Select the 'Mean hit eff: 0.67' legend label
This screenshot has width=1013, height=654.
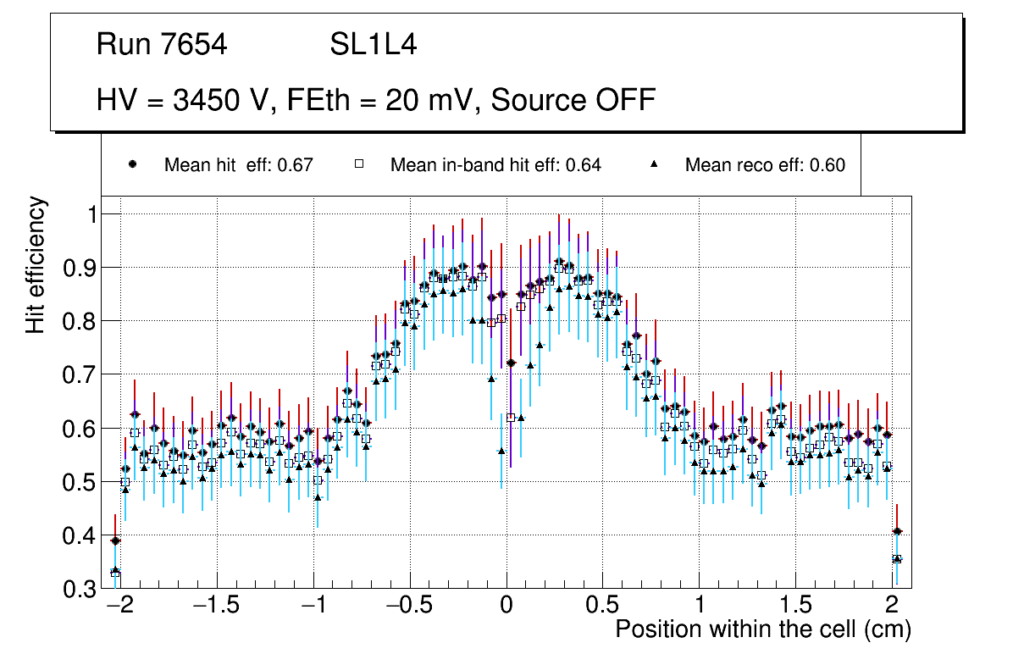click(x=239, y=165)
